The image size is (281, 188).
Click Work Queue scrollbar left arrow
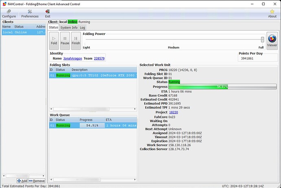(51, 179)
